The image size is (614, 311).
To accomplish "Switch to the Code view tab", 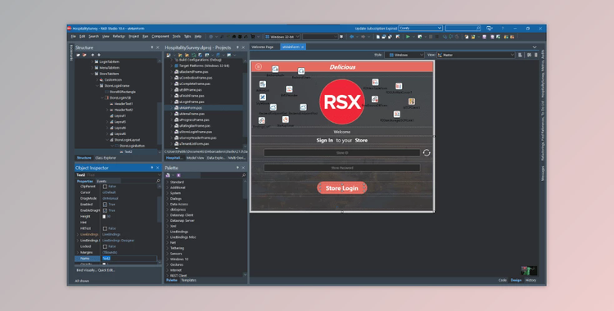I will click(x=503, y=281).
